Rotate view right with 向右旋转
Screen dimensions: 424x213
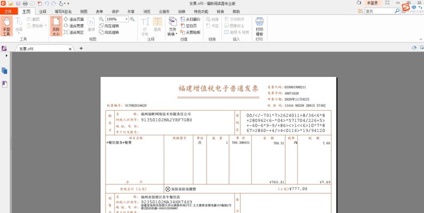(109, 32)
